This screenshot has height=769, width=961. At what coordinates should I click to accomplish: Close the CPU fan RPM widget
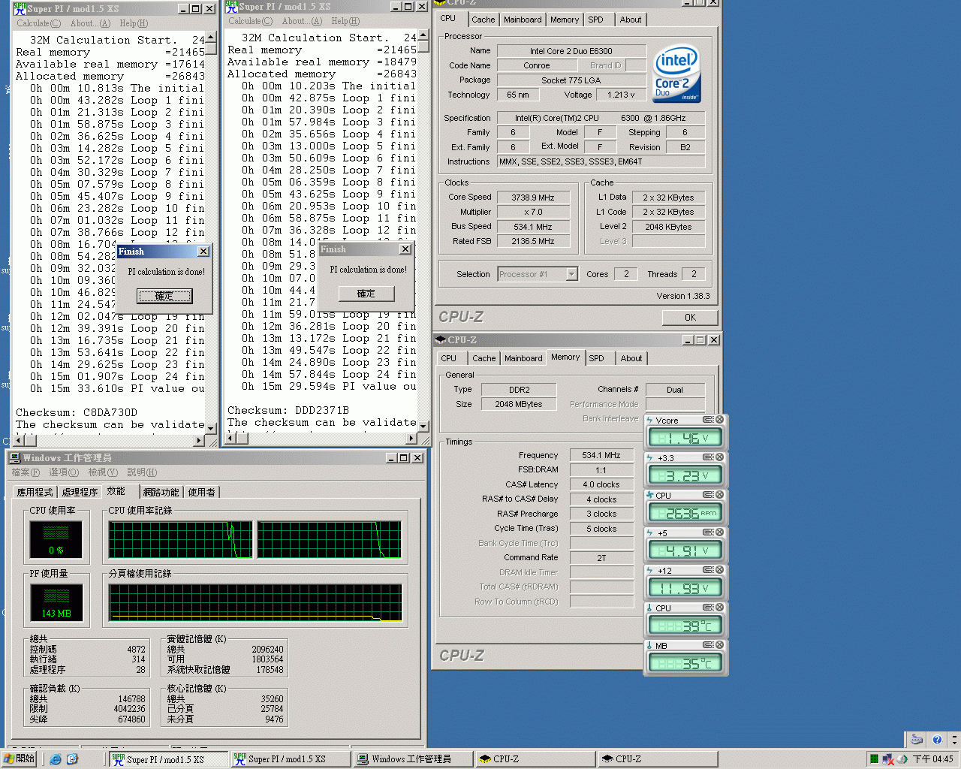point(719,495)
